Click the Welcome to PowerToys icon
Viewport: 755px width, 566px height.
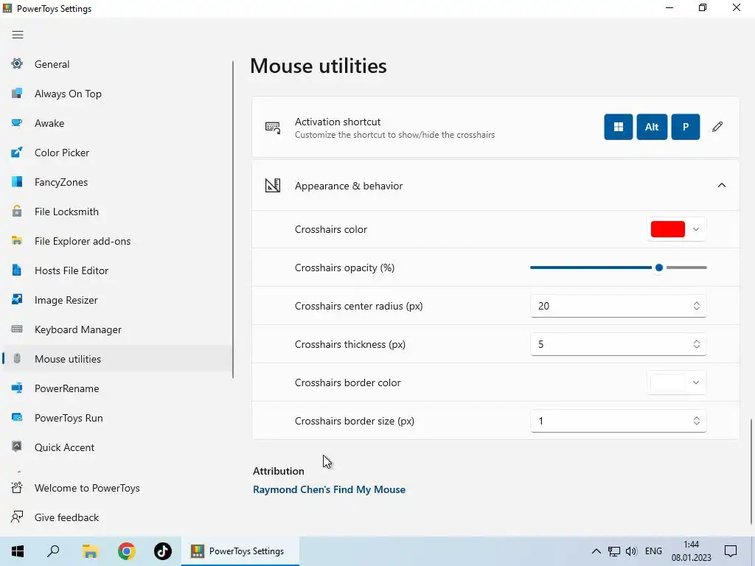coord(17,488)
